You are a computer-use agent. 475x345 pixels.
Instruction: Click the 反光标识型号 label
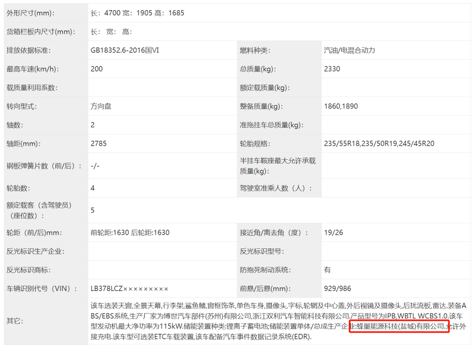click(262, 252)
